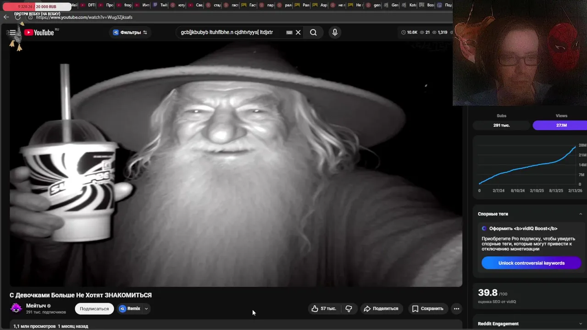The image size is (587, 330).
Task: Go to the YouTube home logo
Action: point(40,33)
